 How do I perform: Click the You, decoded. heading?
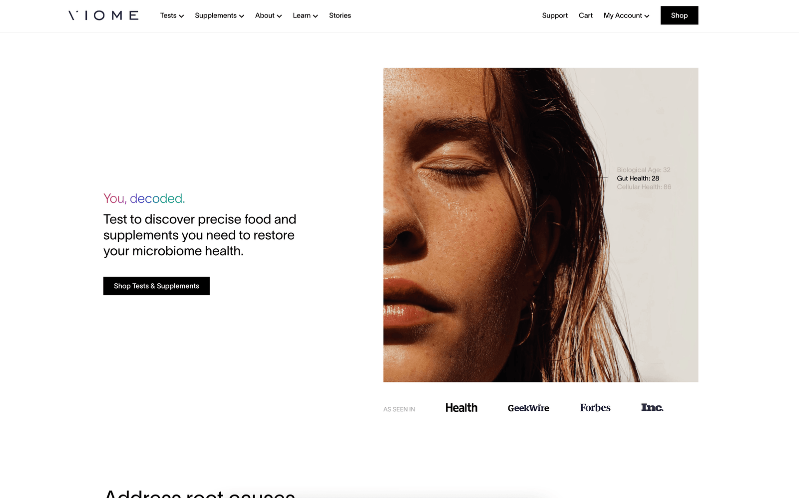point(144,198)
